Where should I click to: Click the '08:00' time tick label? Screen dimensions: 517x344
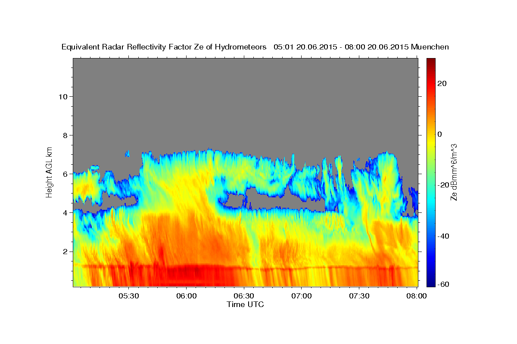point(417,296)
